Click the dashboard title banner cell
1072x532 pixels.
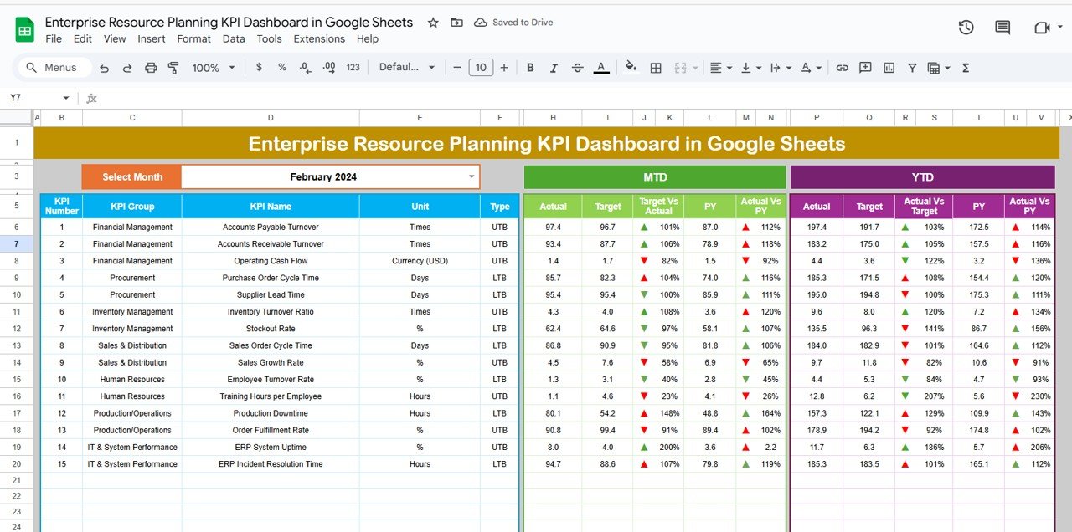(546, 143)
